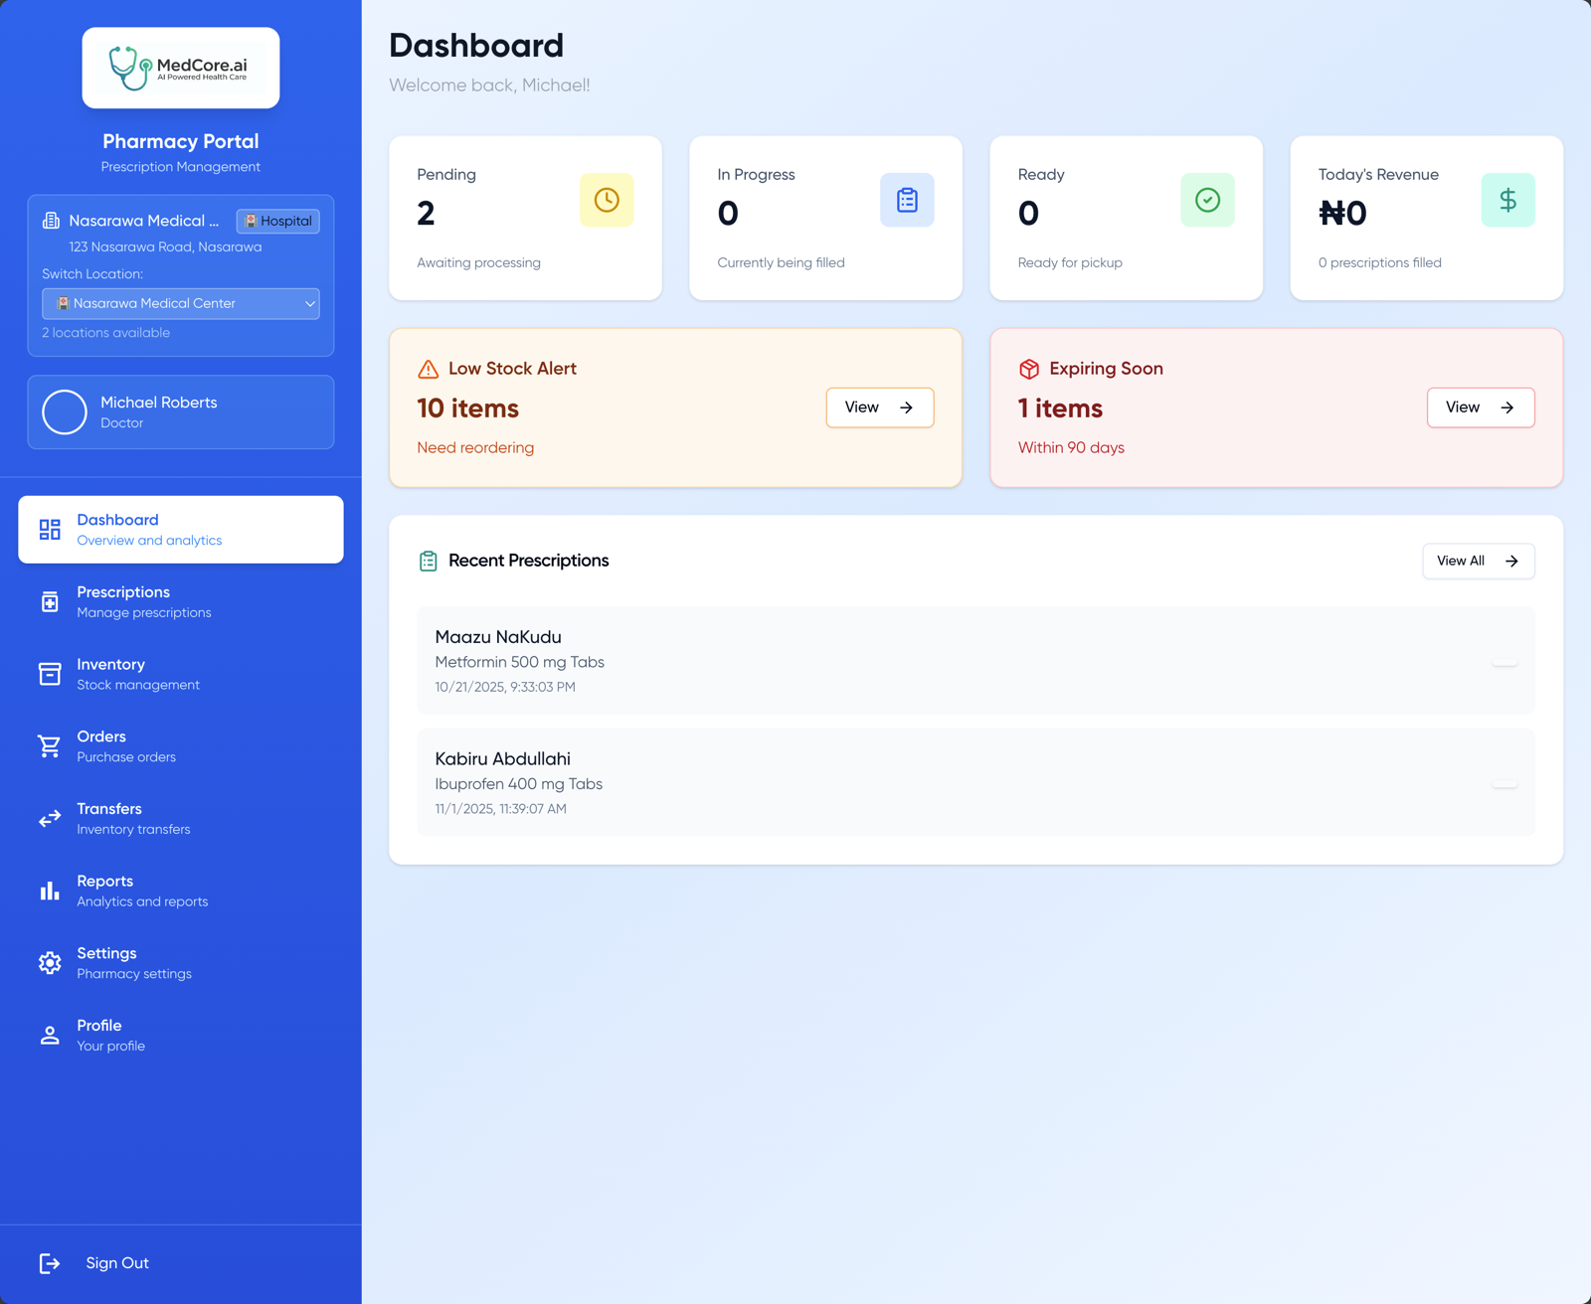This screenshot has width=1591, height=1304.
Task: Open the Switch Location dropdown
Action: point(181,303)
